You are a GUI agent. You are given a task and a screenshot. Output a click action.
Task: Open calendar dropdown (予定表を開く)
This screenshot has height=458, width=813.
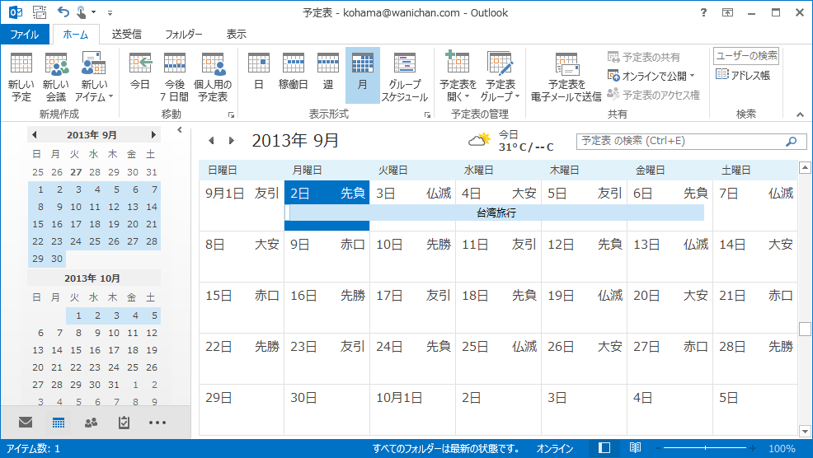[458, 77]
